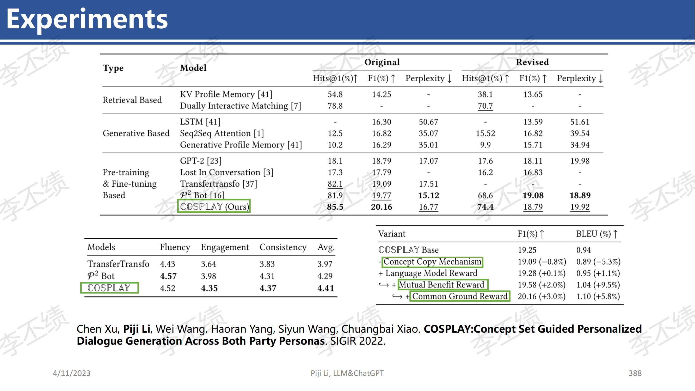Click the bold engagement score "4.35"

coord(209,288)
